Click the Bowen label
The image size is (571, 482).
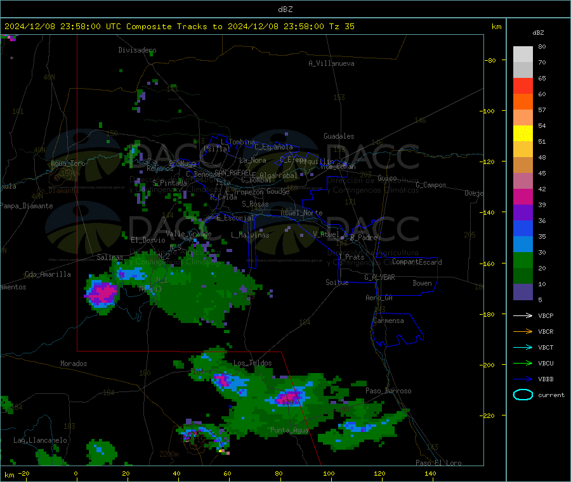(423, 283)
